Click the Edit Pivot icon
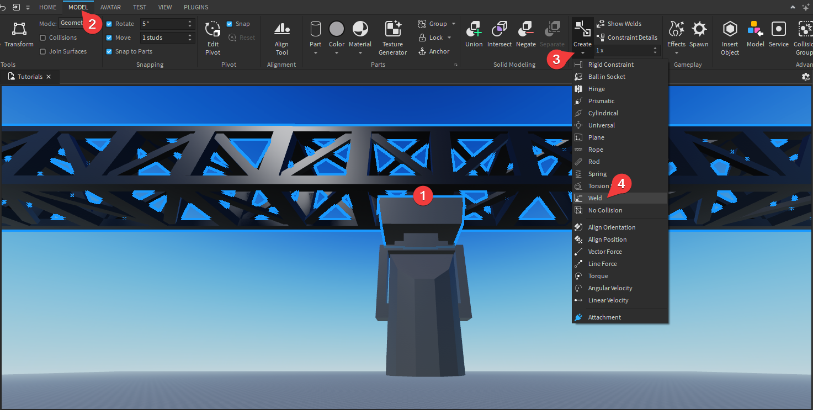813x410 pixels. (x=212, y=29)
